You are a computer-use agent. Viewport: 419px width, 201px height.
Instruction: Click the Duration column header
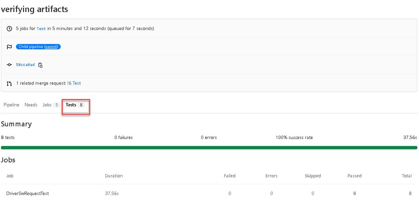[x=114, y=176]
